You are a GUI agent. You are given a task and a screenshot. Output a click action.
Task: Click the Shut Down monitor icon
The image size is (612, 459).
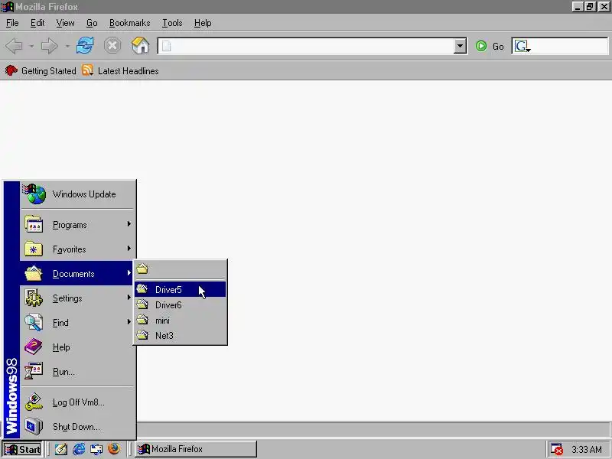34,426
